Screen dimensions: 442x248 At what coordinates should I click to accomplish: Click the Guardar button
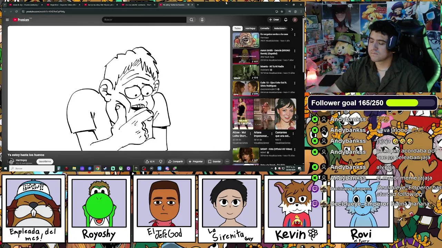(x=214, y=161)
